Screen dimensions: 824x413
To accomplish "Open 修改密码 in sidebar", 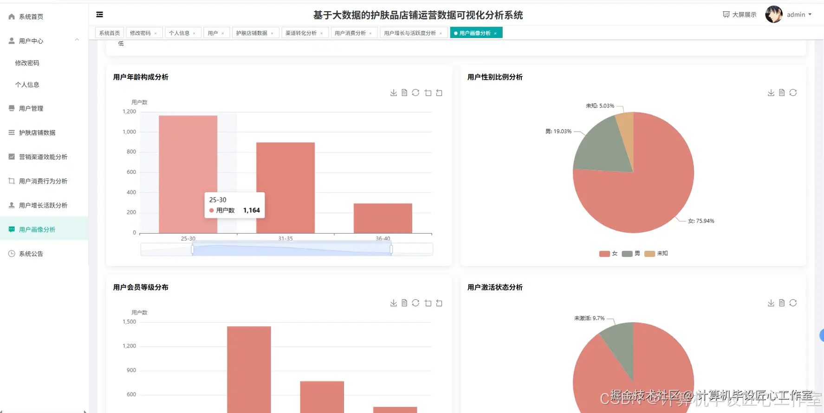I will coord(44,63).
